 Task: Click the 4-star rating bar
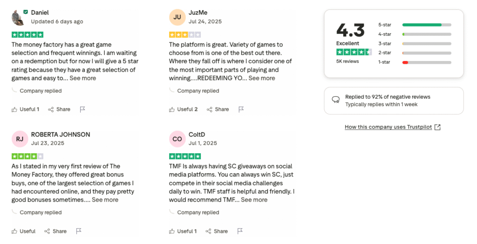click(x=427, y=34)
